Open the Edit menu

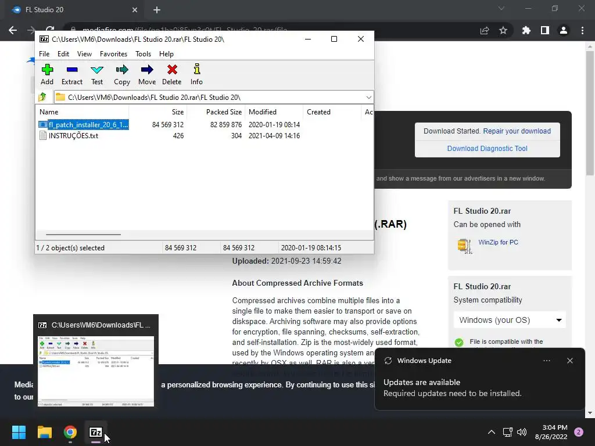(63, 54)
